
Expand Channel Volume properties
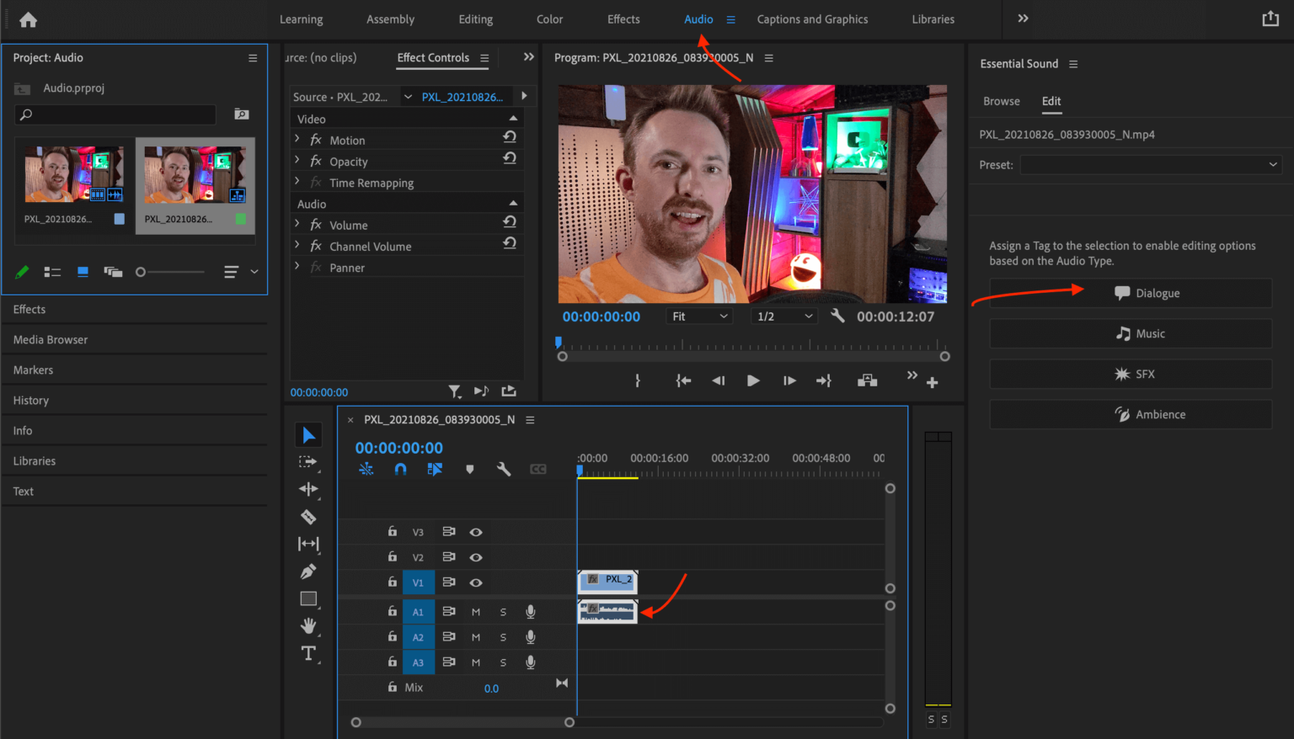(297, 245)
